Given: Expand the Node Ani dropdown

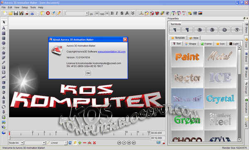Looking at the screenshot, I should tap(16, 143).
